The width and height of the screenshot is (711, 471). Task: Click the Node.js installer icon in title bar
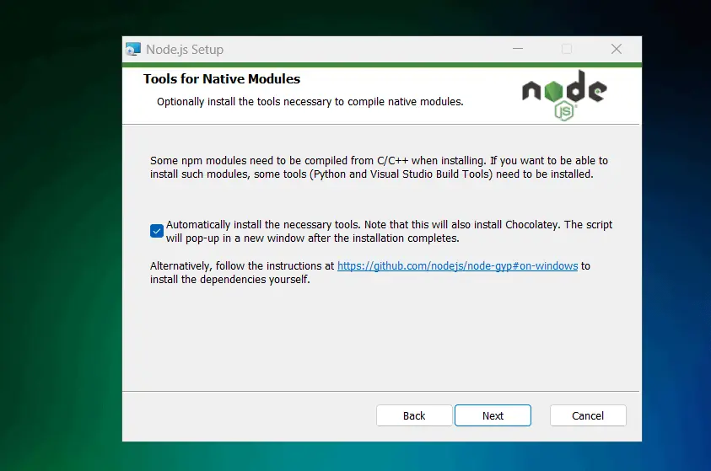click(x=133, y=49)
